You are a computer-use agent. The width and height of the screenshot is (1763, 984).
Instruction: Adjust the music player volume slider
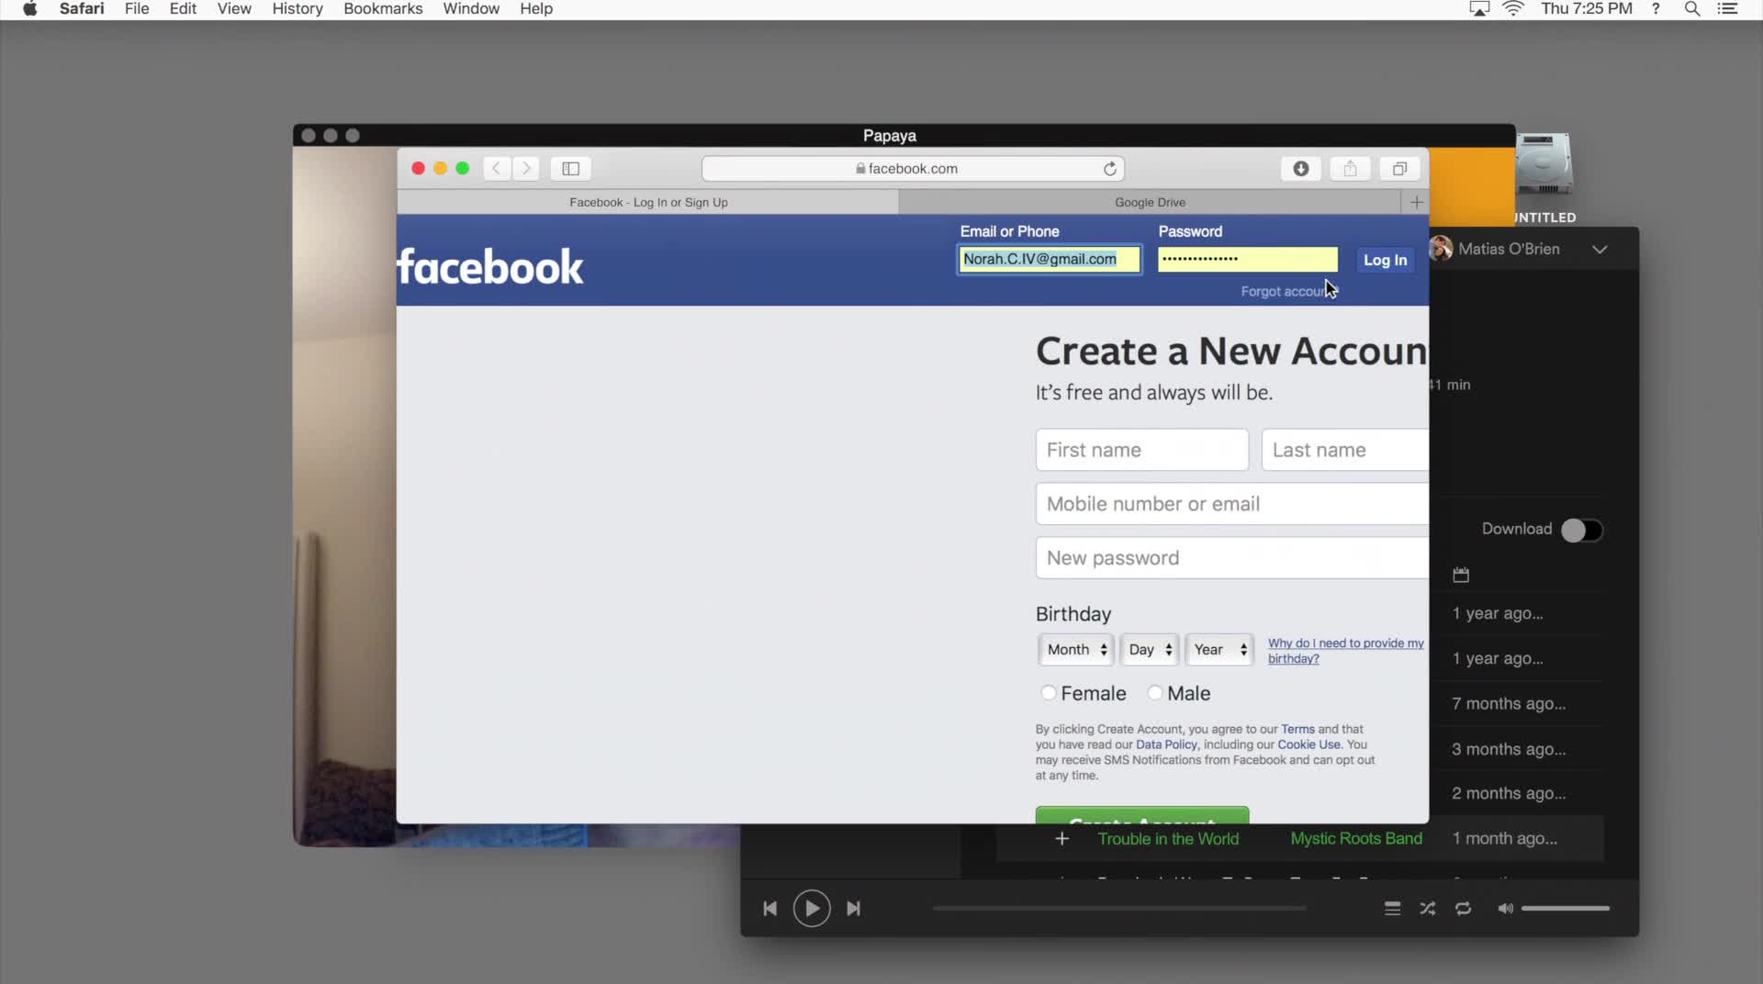pyautogui.click(x=1565, y=908)
